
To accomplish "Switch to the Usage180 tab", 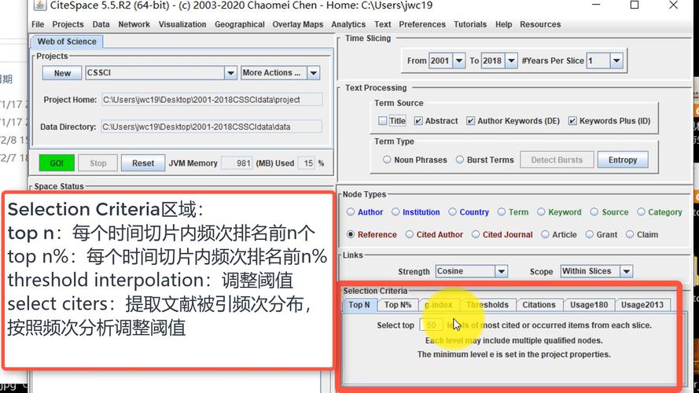I will pos(589,305).
